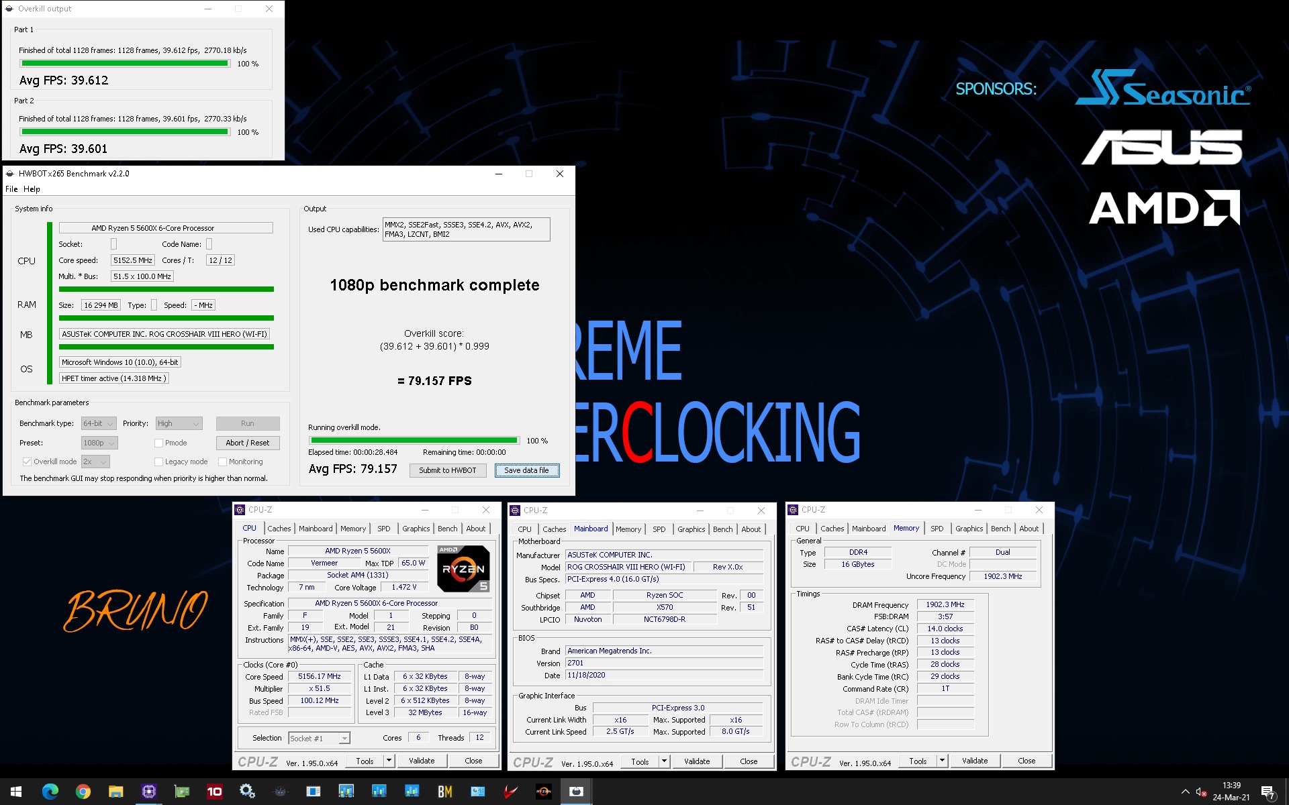Click the Part 1 green progress bar
The height and width of the screenshot is (805, 1289).
click(125, 64)
